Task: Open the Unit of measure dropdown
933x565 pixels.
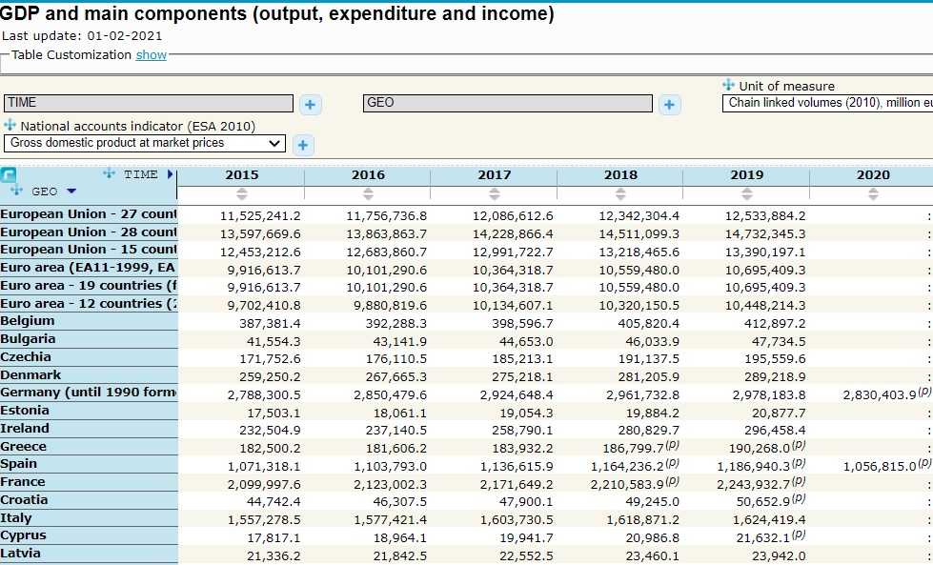Action: click(826, 103)
